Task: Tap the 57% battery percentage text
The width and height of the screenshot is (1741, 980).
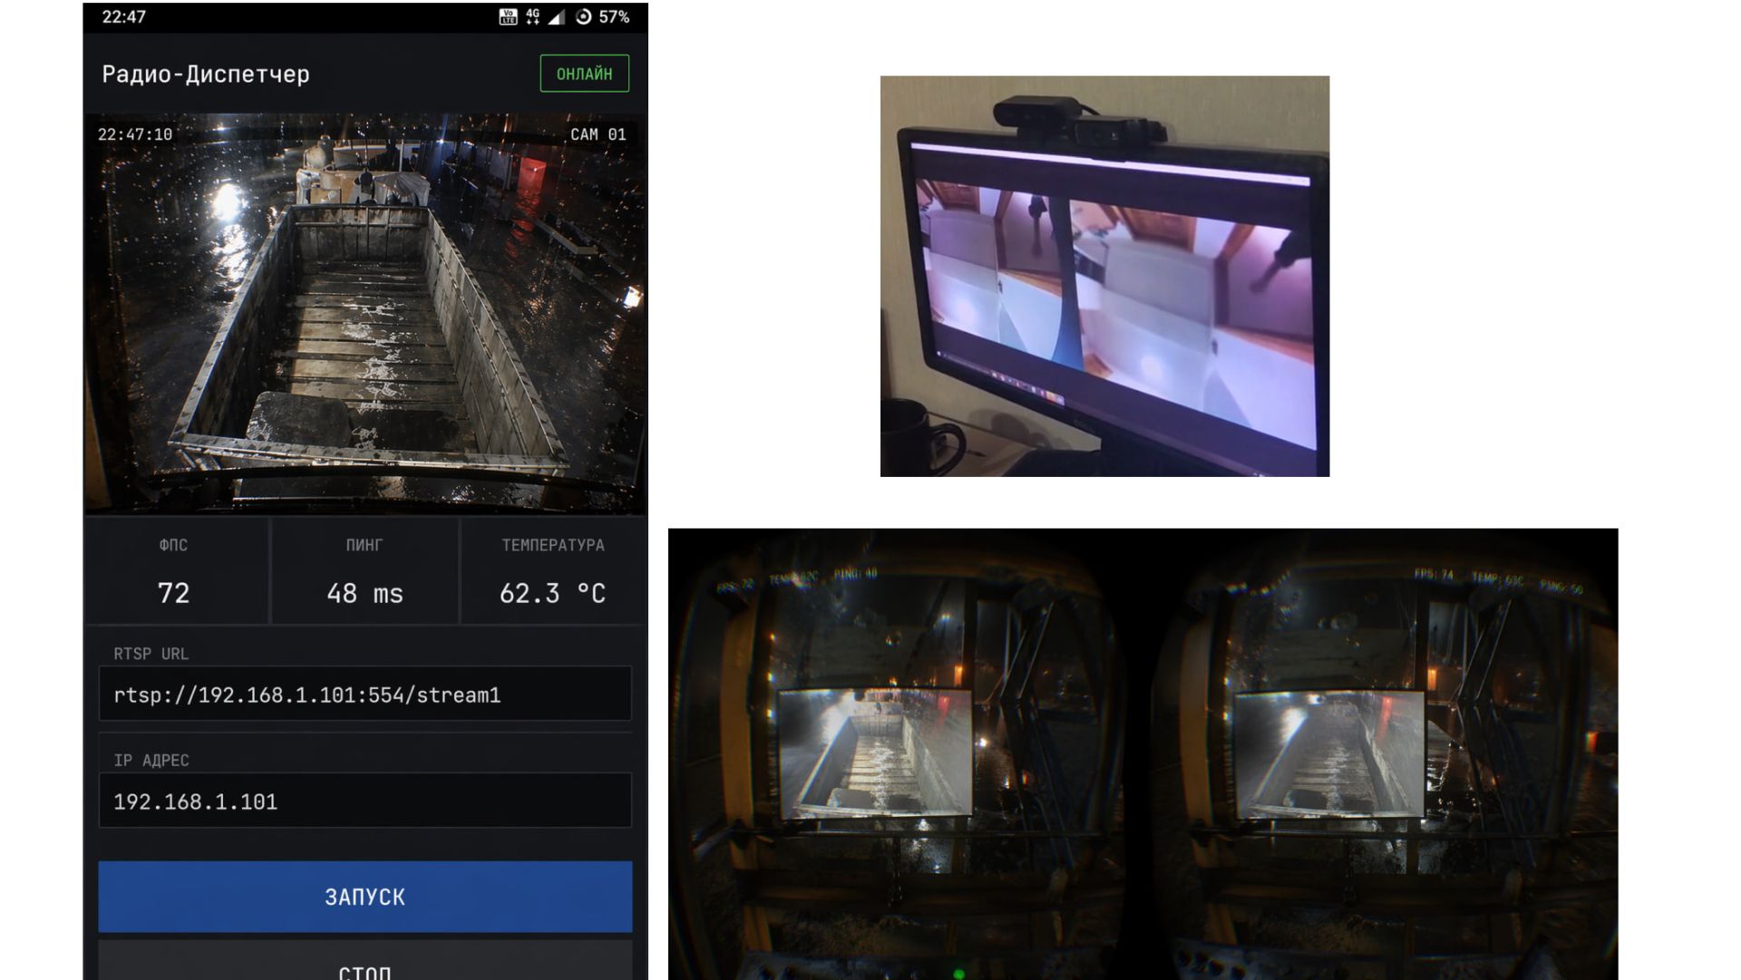Action: pyautogui.click(x=614, y=16)
